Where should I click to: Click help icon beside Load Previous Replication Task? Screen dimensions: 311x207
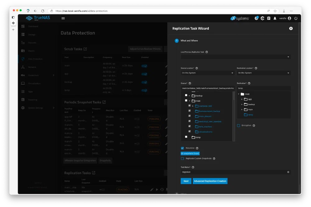pyautogui.click(x=207, y=52)
